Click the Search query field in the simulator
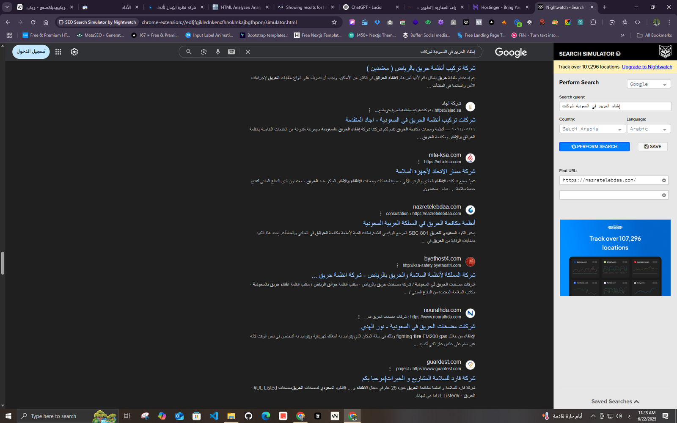 tap(615, 106)
